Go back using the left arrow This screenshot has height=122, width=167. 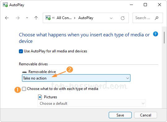(x=7, y=18)
